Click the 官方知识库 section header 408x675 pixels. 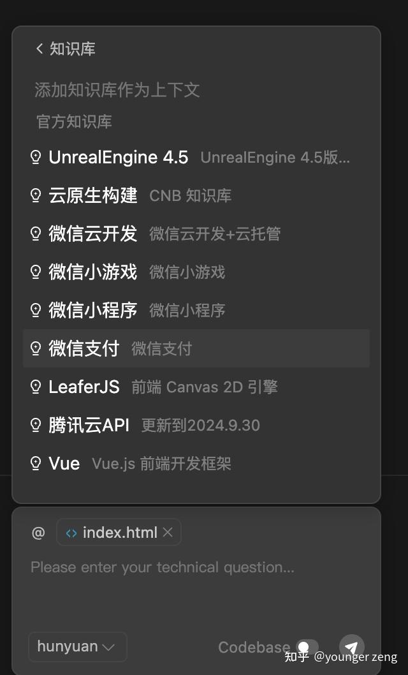point(73,121)
